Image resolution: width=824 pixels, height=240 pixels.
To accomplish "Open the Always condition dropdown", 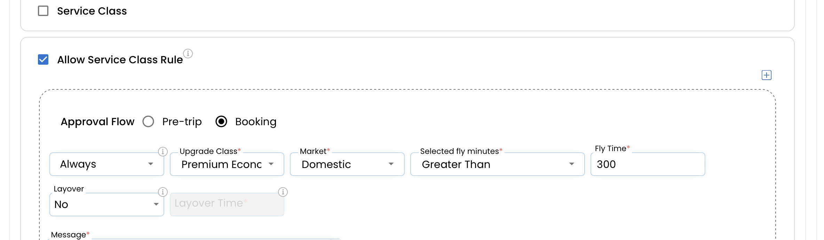I will click(107, 164).
